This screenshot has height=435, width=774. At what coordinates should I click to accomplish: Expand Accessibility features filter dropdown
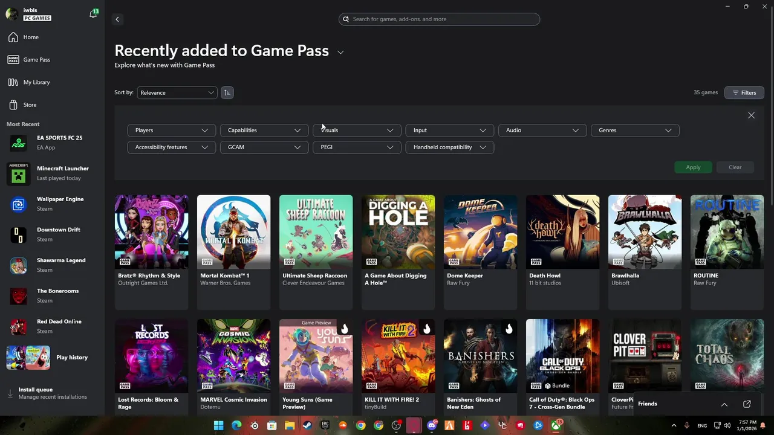[171, 147]
